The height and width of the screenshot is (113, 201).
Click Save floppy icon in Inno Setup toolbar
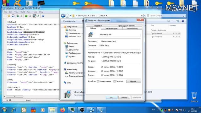13,16
